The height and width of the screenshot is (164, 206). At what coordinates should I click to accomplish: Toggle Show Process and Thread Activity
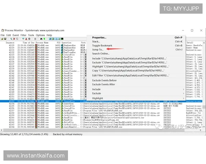(x=59, y=39)
